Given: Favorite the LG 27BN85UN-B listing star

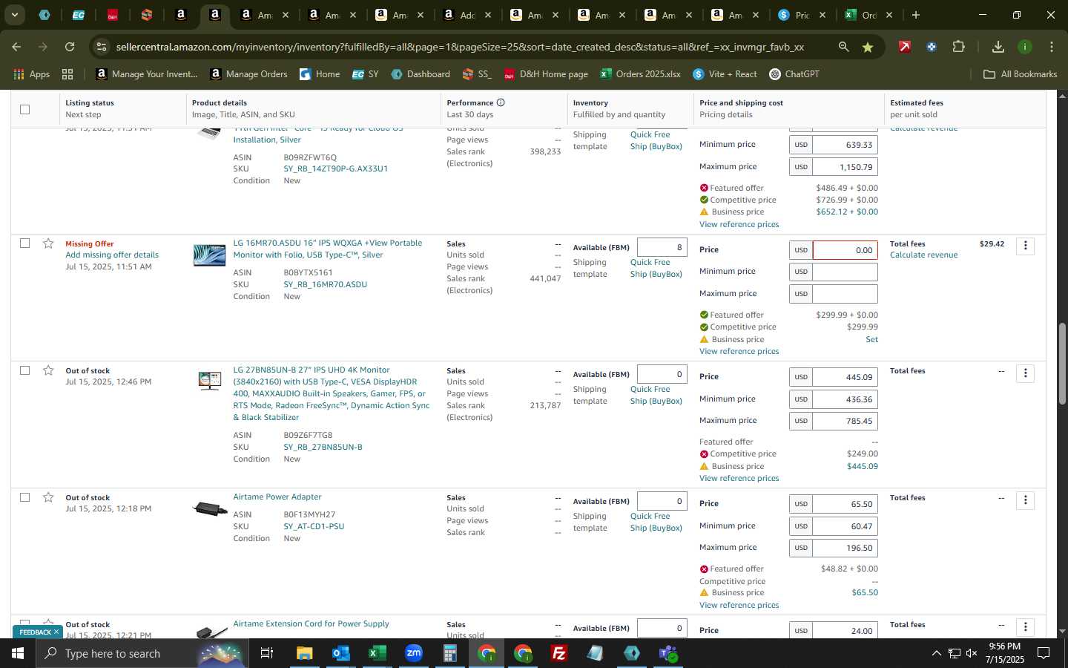Looking at the screenshot, I should [48, 370].
